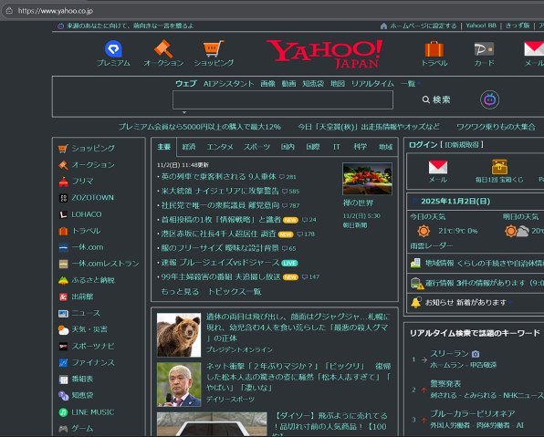
Task: Click the home icon for set homepage
Action: (x=383, y=26)
